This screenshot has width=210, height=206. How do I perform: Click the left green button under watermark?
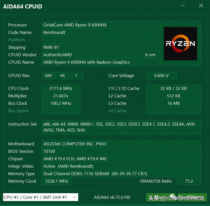pyautogui.click(x=161, y=197)
